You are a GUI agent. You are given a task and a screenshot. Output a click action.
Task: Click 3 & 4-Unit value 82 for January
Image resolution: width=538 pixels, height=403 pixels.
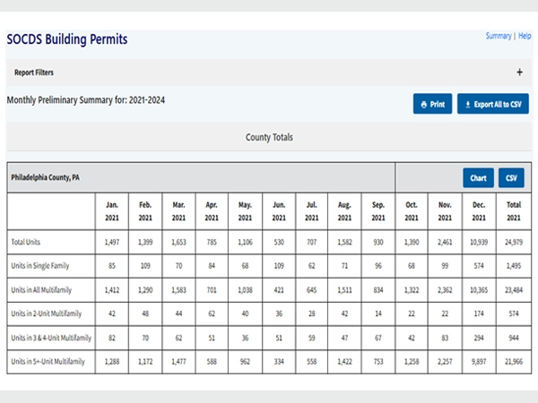(112, 338)
